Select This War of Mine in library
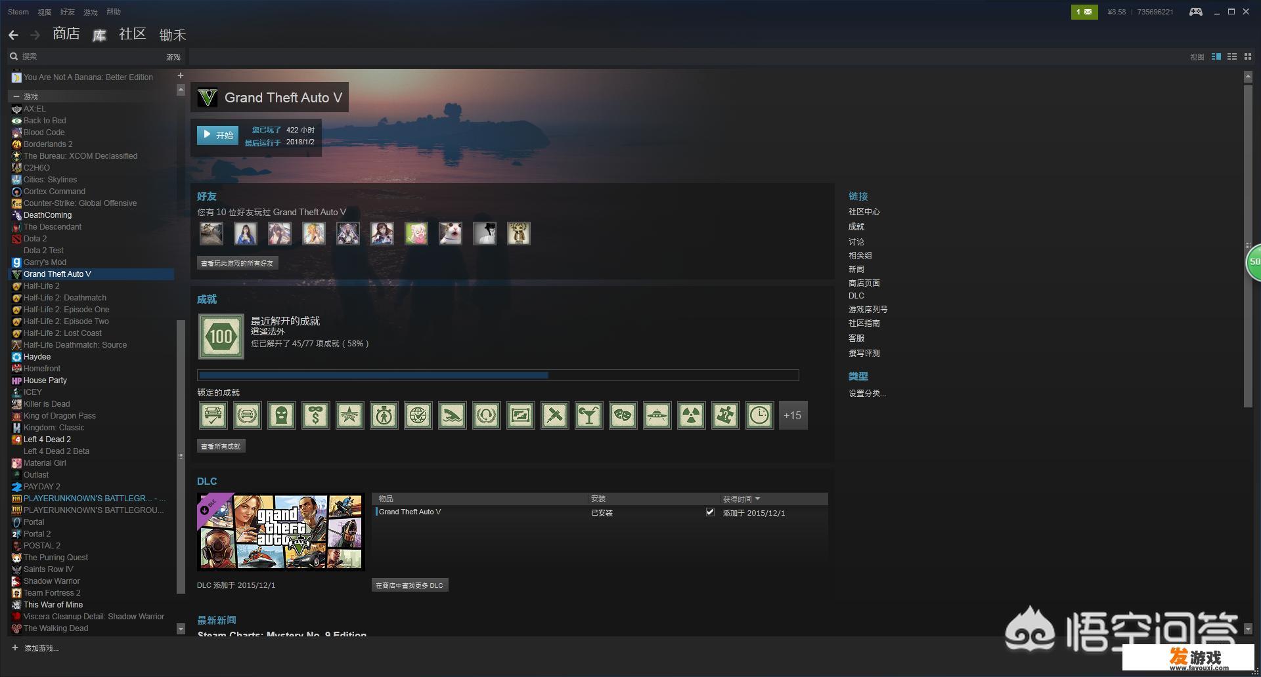This screenshot has height=677, width=1261. click(x=53, y=605)
